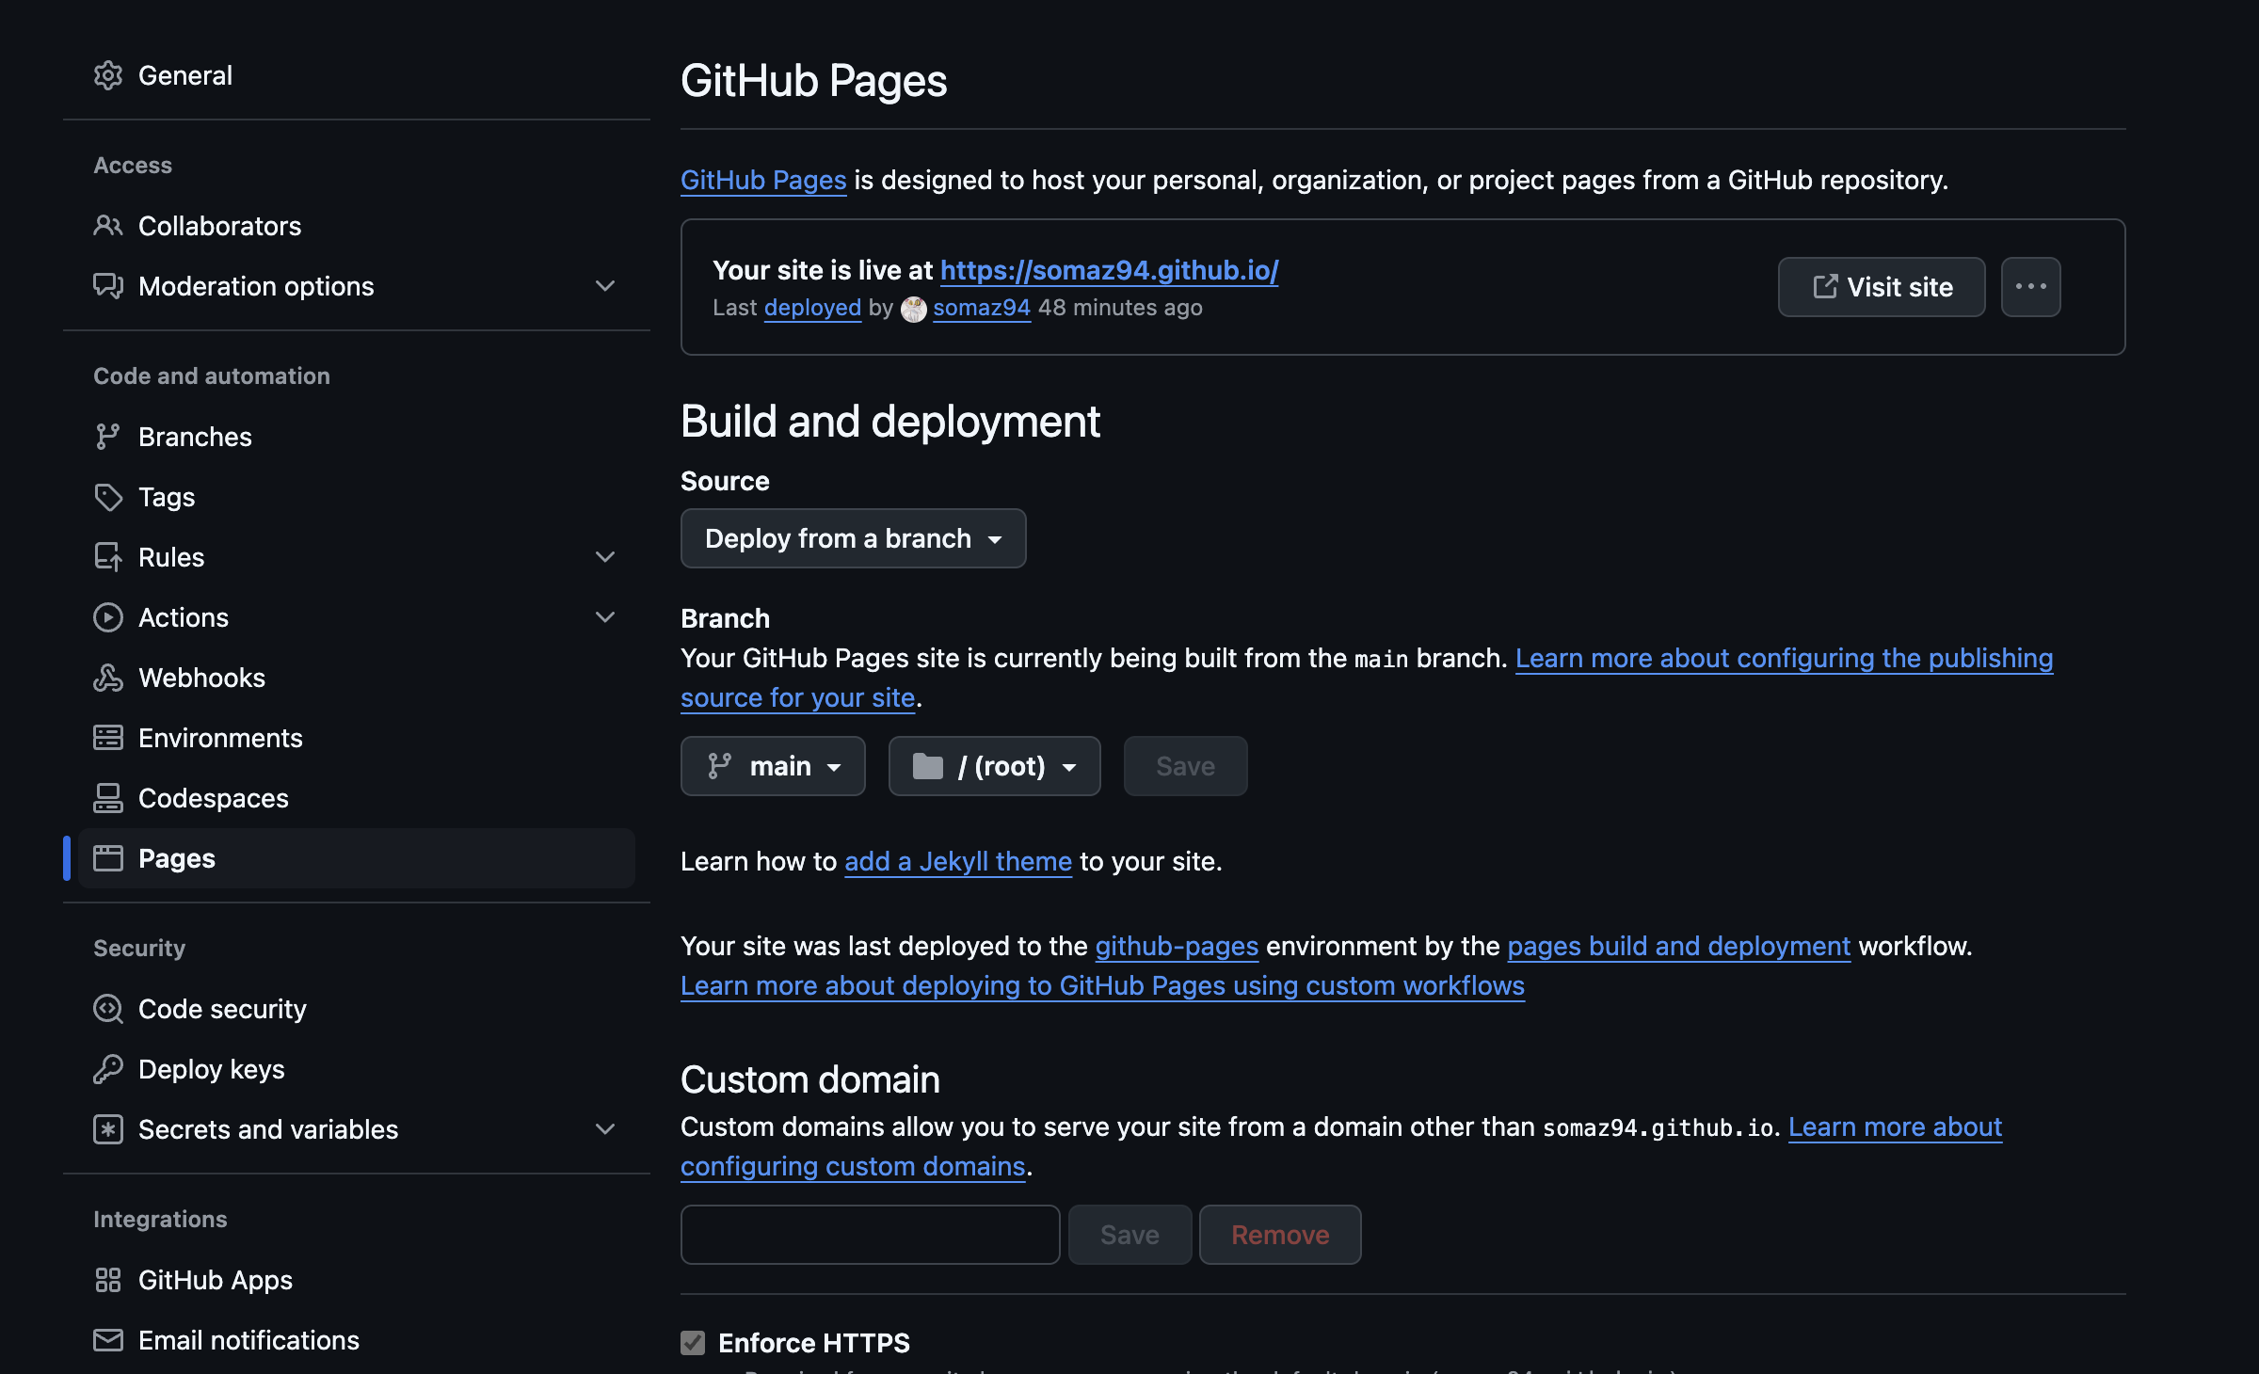Open the Branches settings page
Viewport: 2259px width, 1374px height.
tap(195, 437)
